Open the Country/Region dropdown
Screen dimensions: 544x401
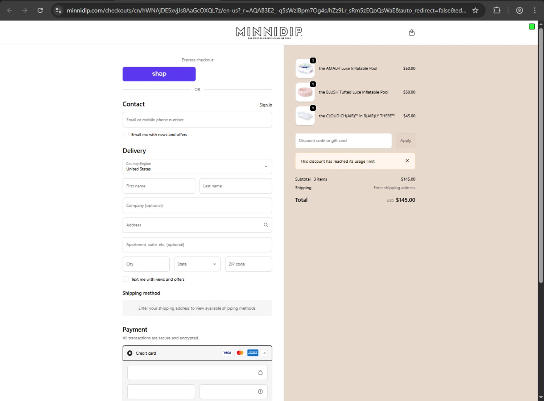tap(197, 167)
